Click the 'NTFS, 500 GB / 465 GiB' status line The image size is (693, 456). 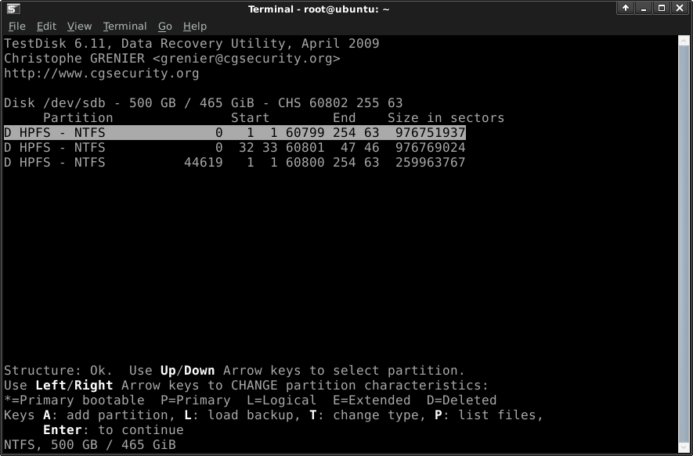coord(90,444)
